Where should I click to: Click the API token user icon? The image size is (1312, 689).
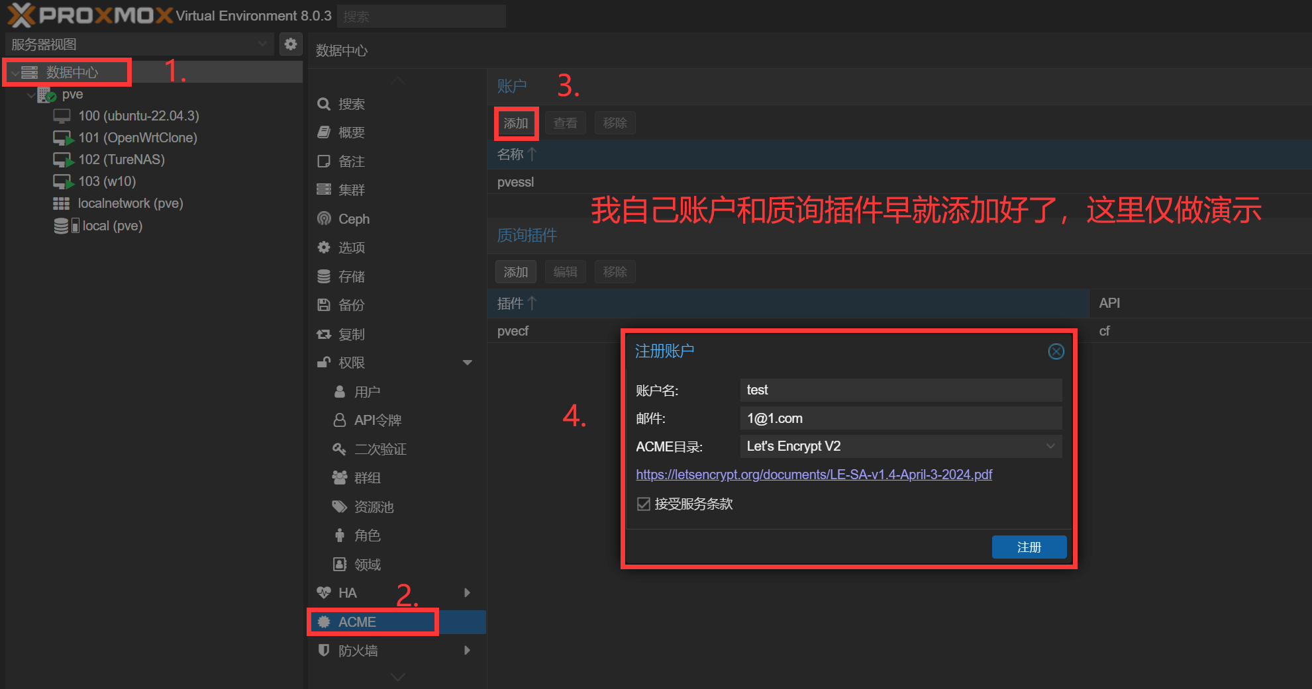click(339, 420)
